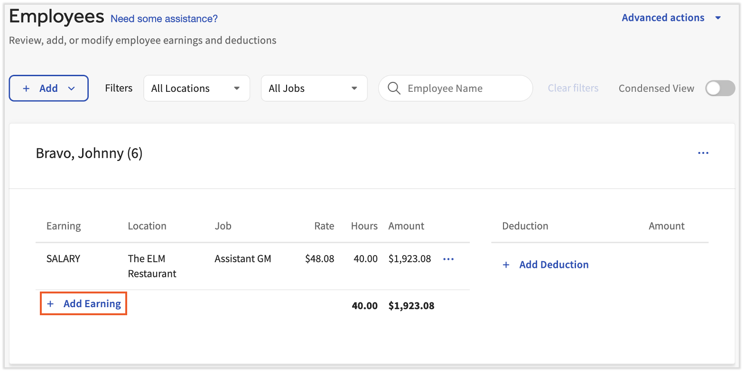The width and height of the screenshot is (744, 372).
Task: Click the Add Deduction link
Action: (554, 265)
